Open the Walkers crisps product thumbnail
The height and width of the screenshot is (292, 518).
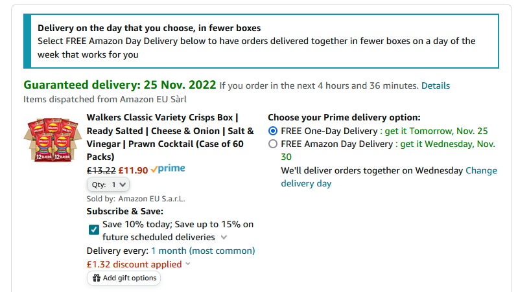[53, 140]
